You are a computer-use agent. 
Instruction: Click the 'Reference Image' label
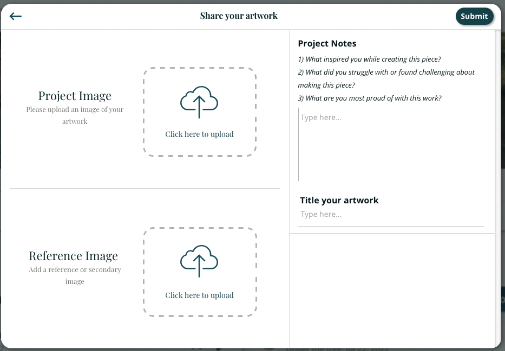click(74, 256)
